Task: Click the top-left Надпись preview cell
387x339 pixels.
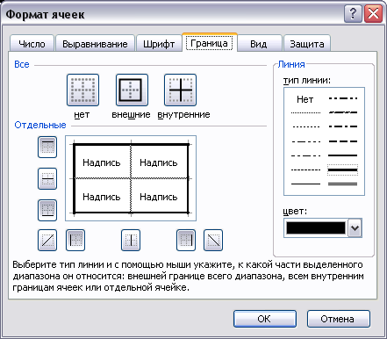Action: click(x=103, y=162)
